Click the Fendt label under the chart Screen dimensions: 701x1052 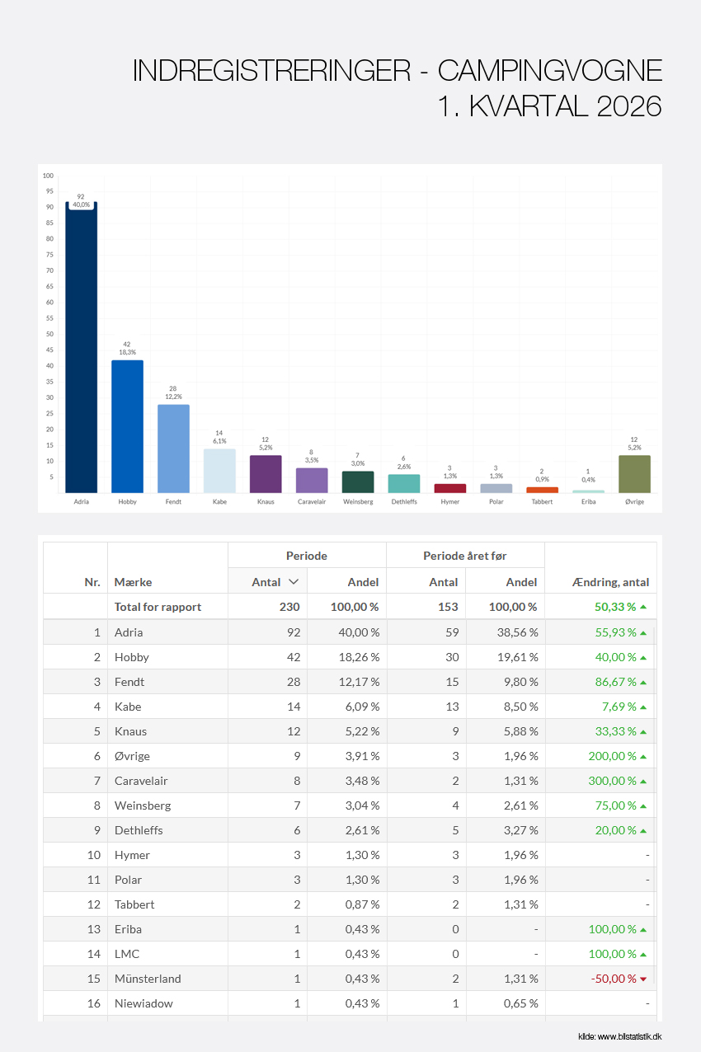click(x=173, y=500)
